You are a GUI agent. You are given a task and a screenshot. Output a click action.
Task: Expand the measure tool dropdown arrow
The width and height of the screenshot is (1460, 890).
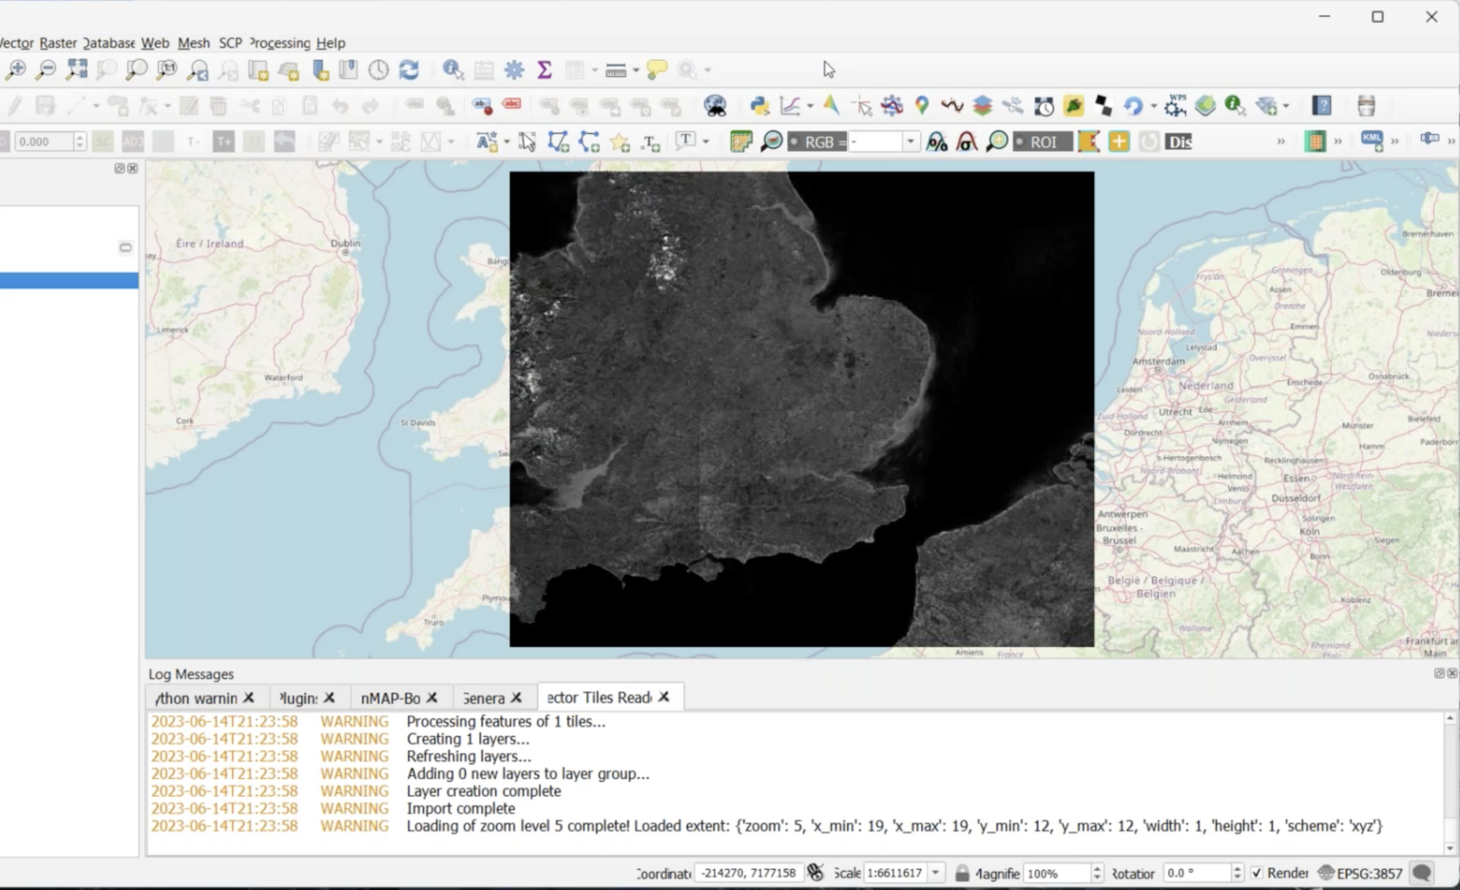coord(635,69)
